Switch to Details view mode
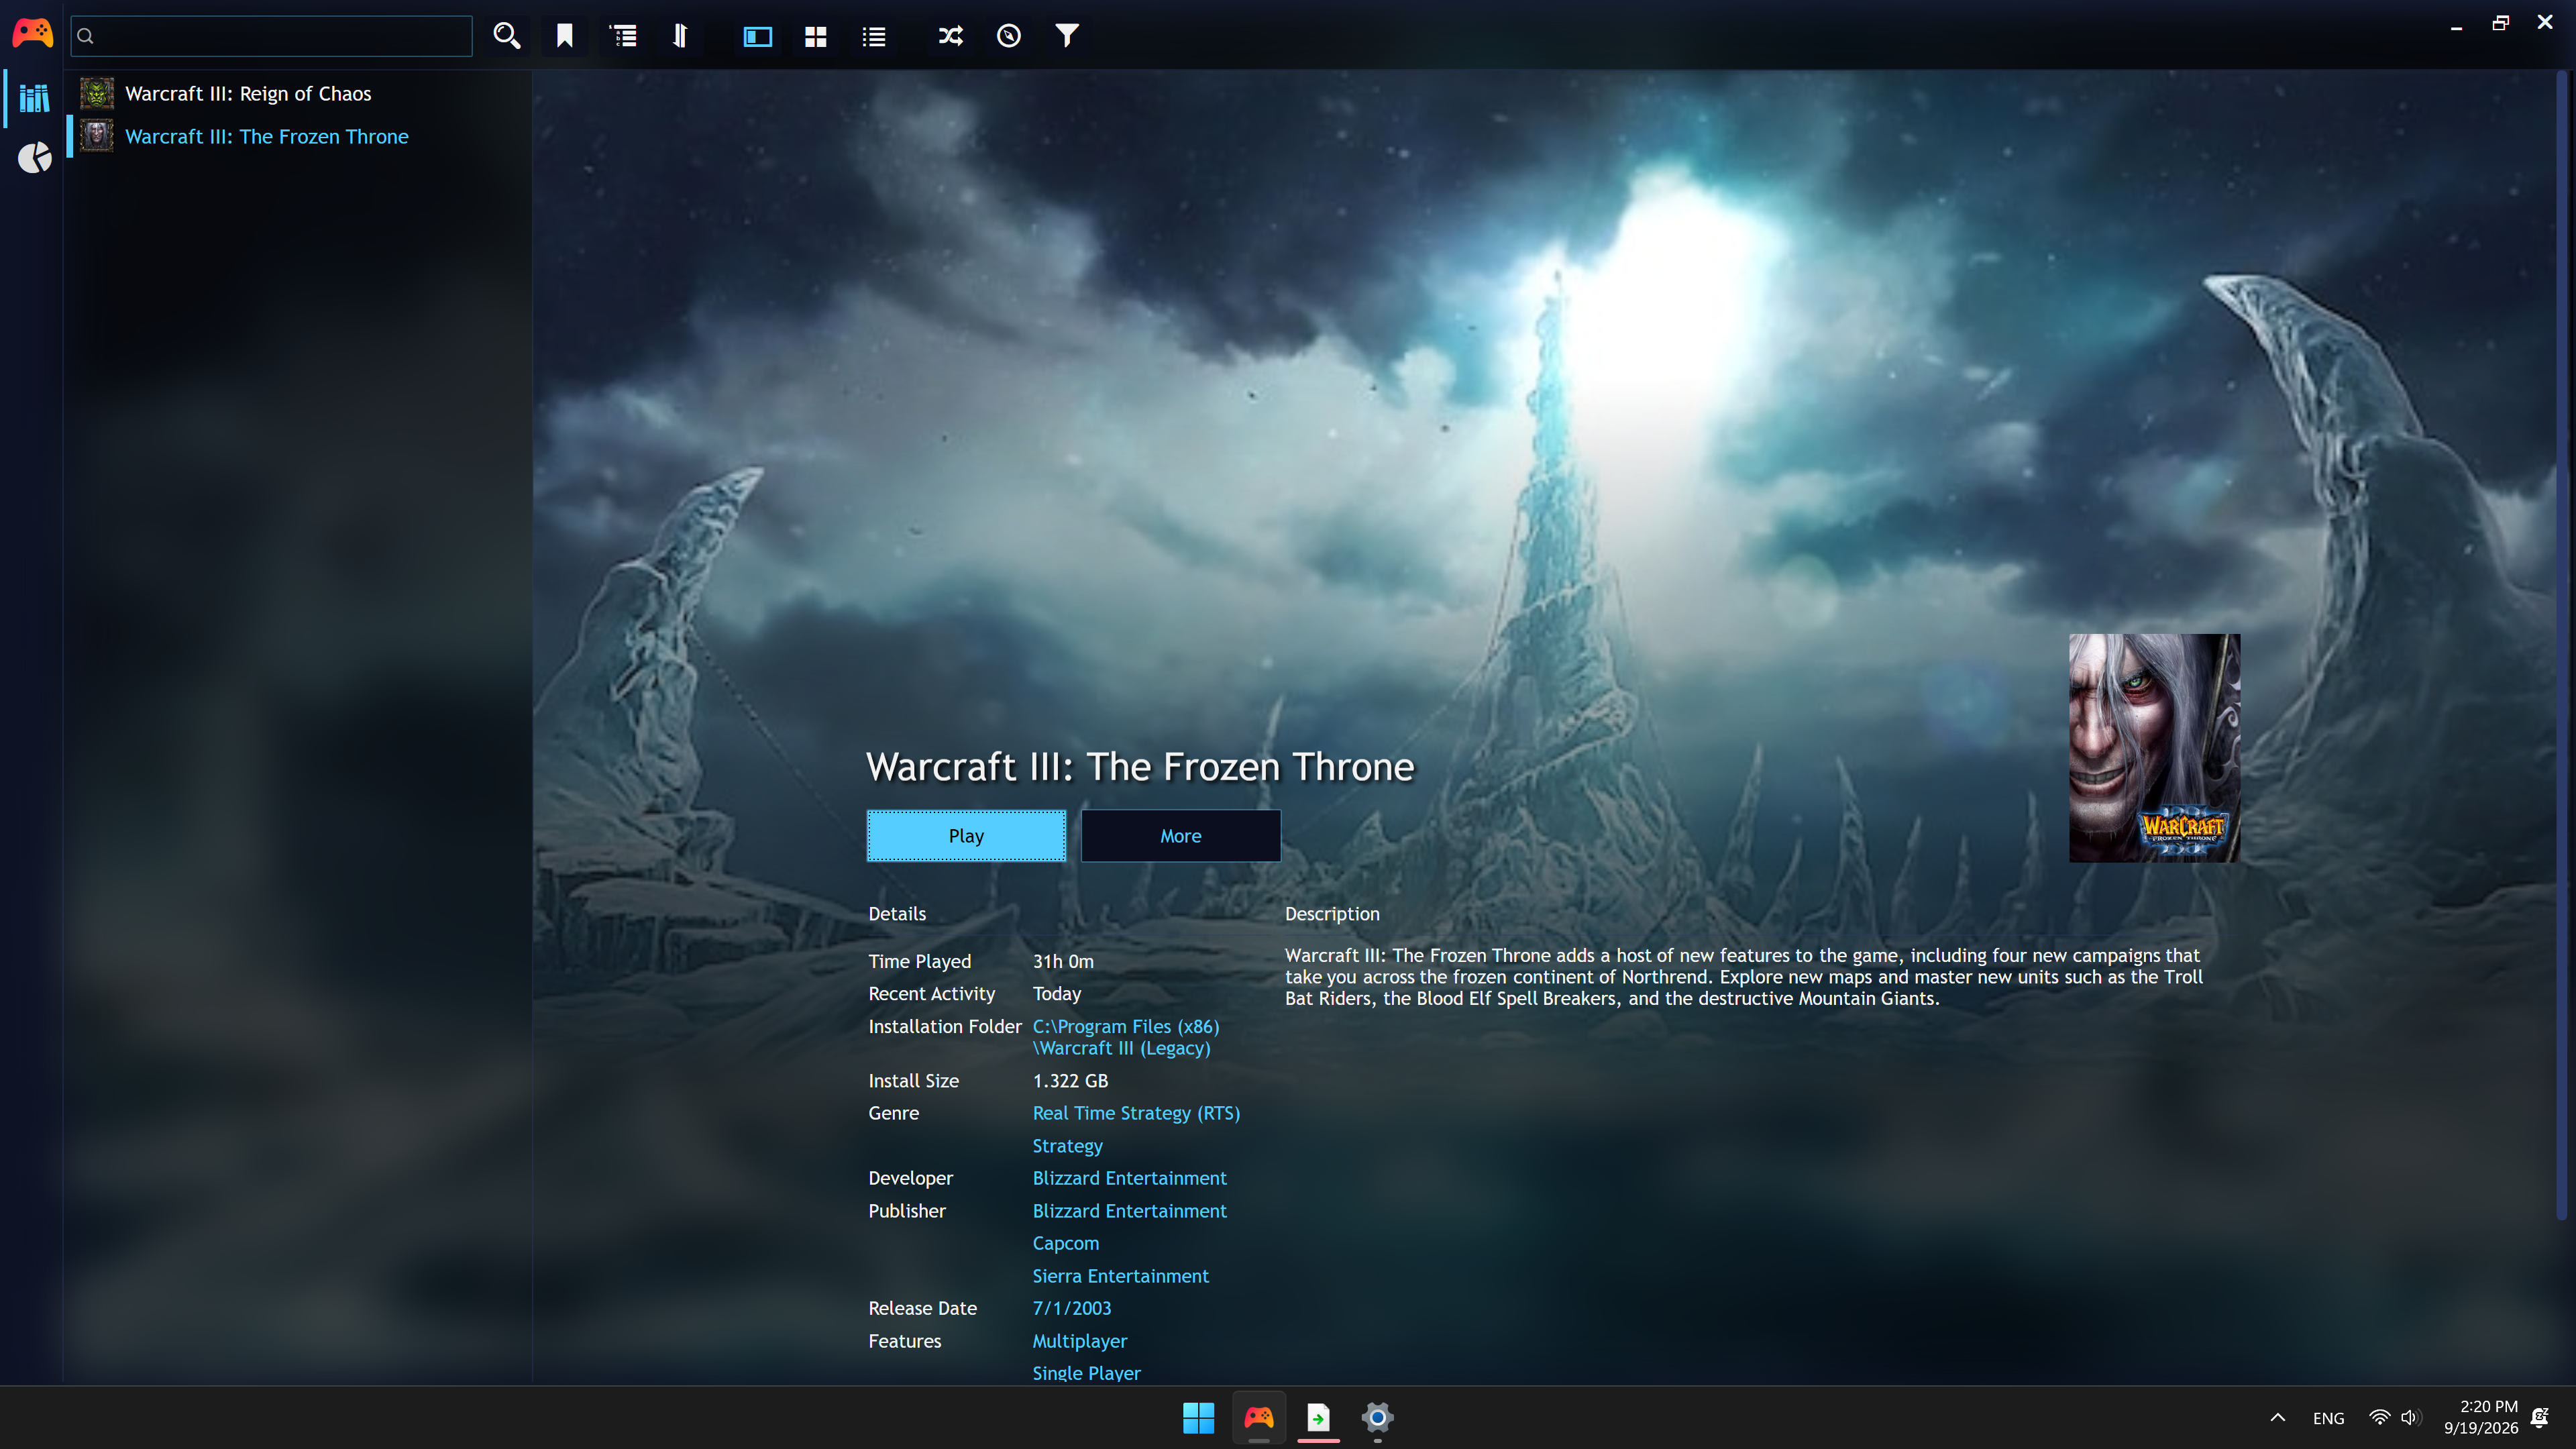Screen dimensions: 2576x1449 click(758, 36)
